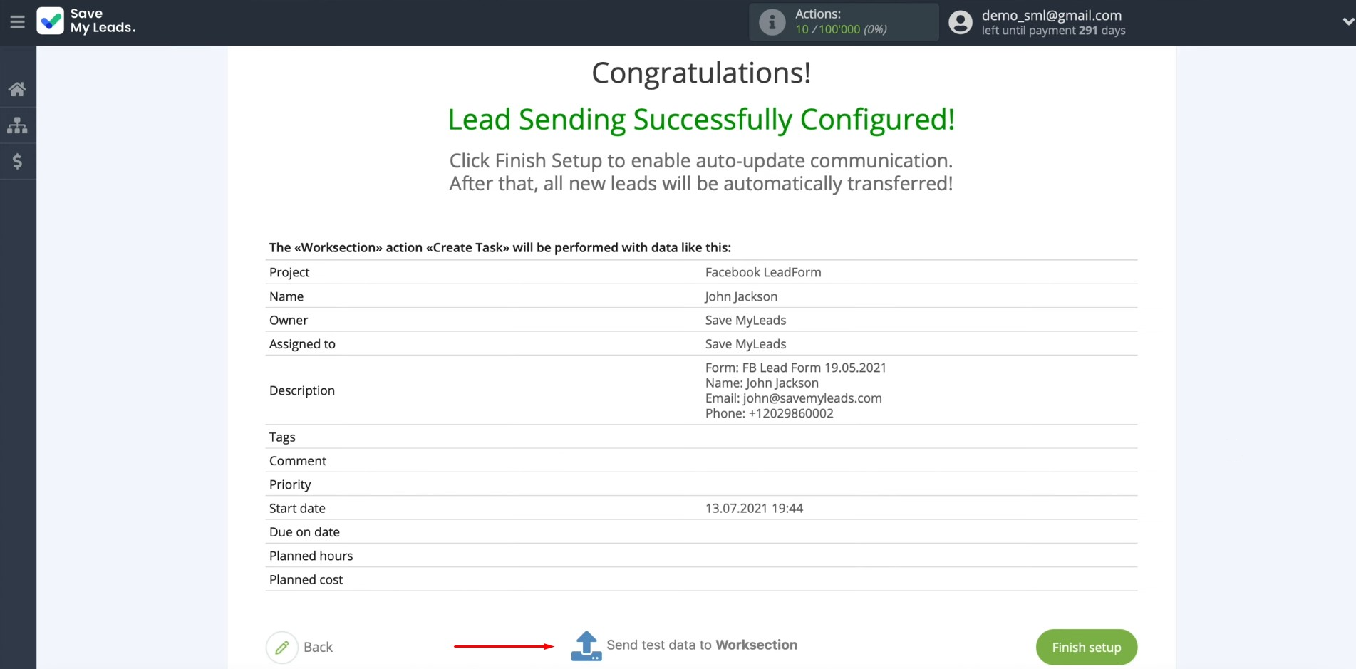Click the upload test data icon
The image size is (1356, 669).
pyautogui.click(x=586, y=645)
